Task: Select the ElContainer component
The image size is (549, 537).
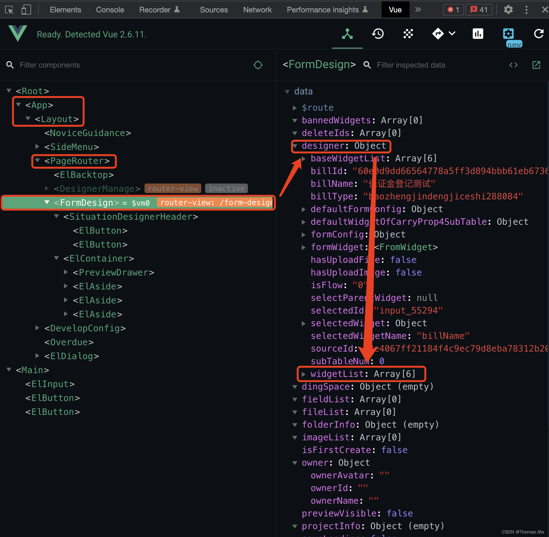Action: [99, 258]
